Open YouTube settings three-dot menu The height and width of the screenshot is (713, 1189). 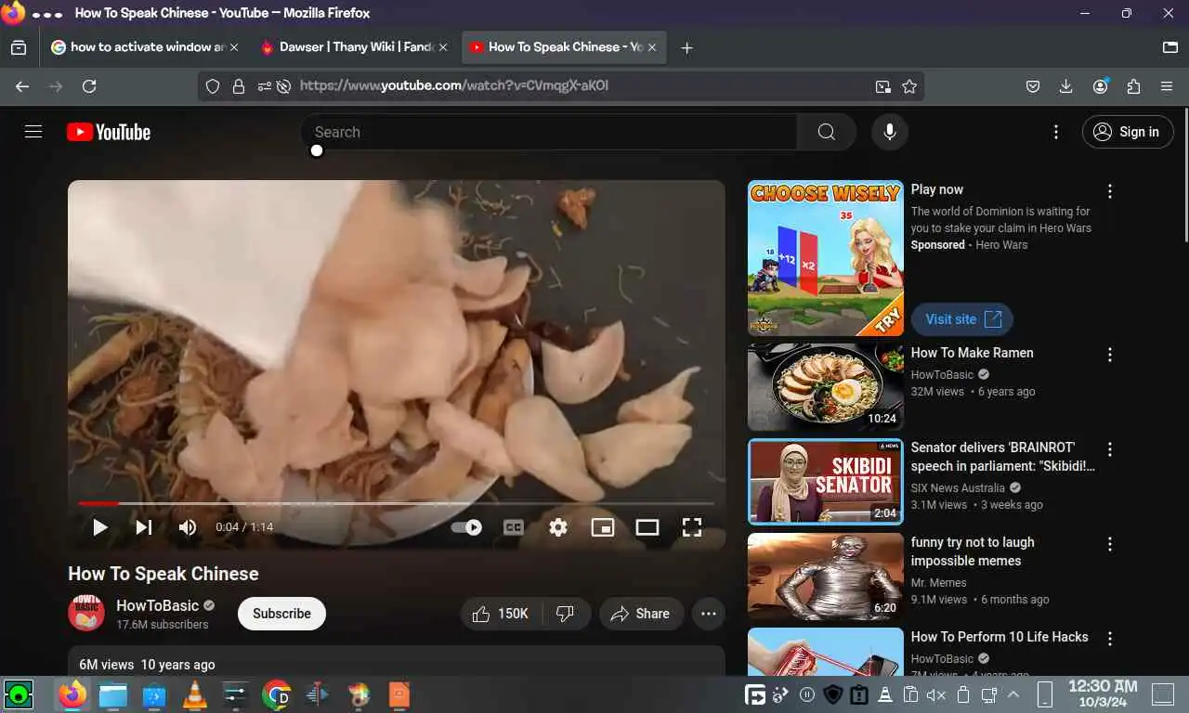(1055, 132)
